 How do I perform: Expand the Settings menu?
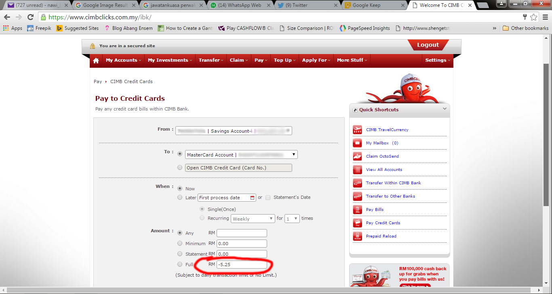click(438, 60)
